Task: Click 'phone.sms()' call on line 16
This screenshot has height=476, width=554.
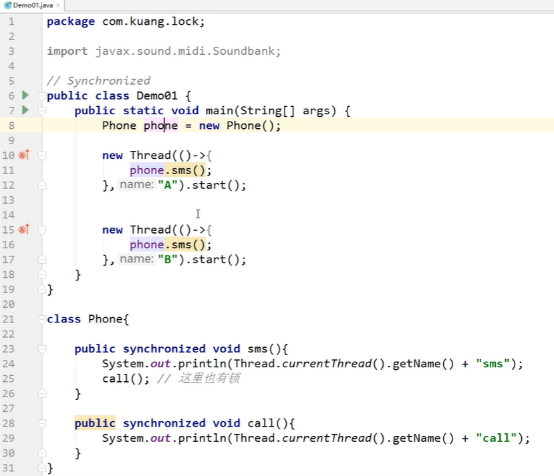Action: coord(168,245)
